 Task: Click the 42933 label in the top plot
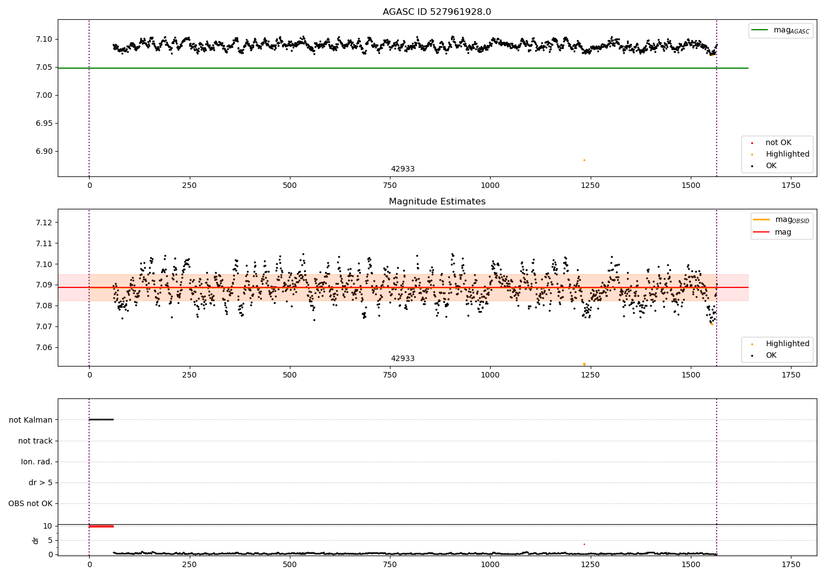[x=403, y=169]
